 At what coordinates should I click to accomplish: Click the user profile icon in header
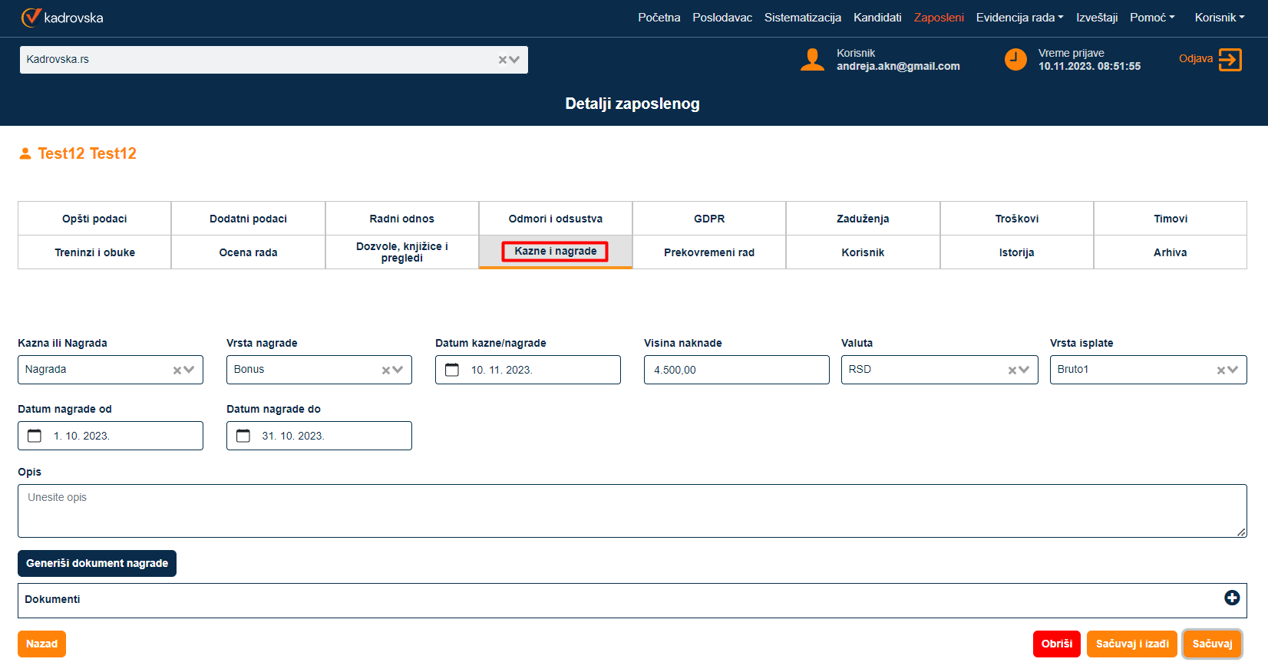(812, 60)
